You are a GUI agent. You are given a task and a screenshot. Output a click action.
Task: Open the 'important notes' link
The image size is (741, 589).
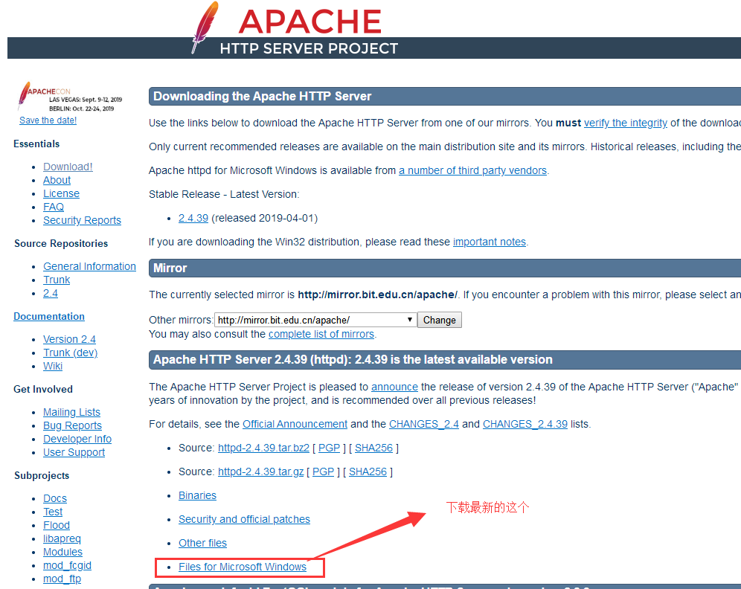(x=489, y=242)
